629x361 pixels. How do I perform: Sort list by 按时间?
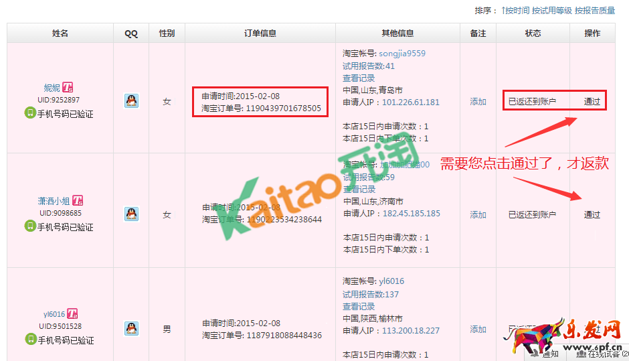pyautogui.click(x=516, y=11)
